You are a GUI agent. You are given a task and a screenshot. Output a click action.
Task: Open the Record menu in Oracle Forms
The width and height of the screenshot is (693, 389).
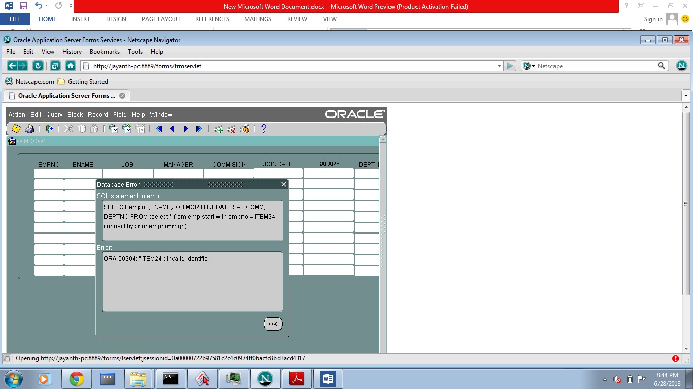point(98,115)
